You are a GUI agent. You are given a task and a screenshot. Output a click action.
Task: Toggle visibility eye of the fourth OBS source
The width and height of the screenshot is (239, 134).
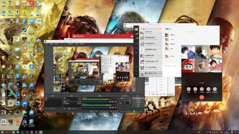coord(78,103)
